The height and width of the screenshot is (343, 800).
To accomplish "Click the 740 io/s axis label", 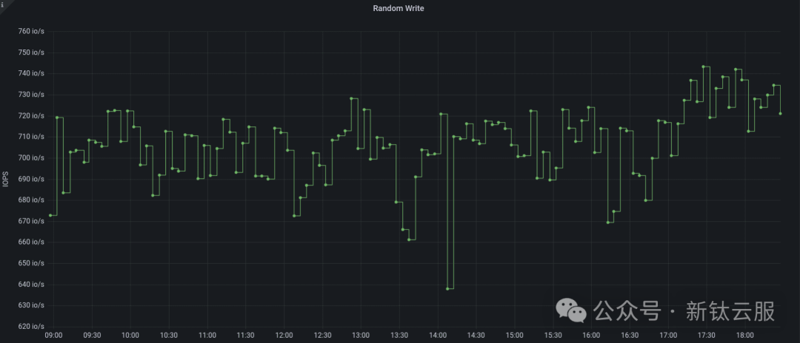I will (31, 73).
